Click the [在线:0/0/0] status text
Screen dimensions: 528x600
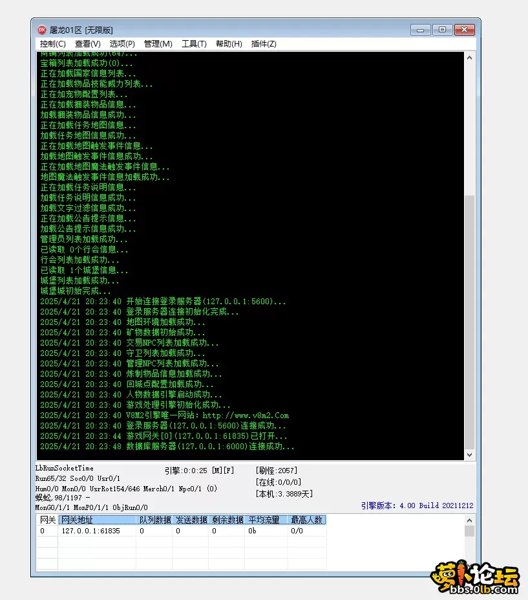coord(279,482)
